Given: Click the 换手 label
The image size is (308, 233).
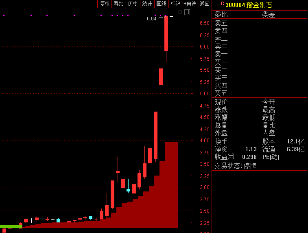Looking at the screenshot, I should pos(221,142).
